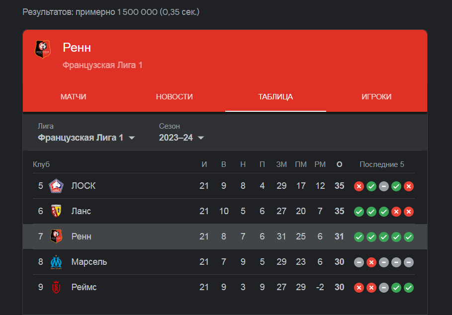This screenshot has width=452, height=315.
Task: Click the Реймс club crest
Action: click(56, 287)
